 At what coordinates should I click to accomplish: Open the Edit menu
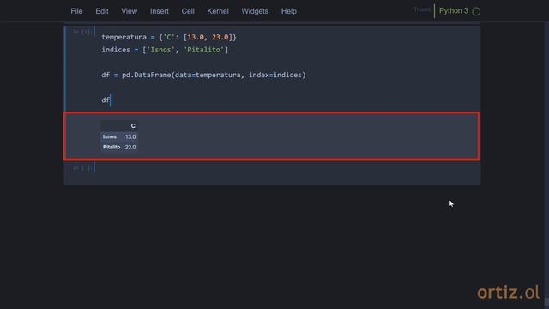[102, 11]
